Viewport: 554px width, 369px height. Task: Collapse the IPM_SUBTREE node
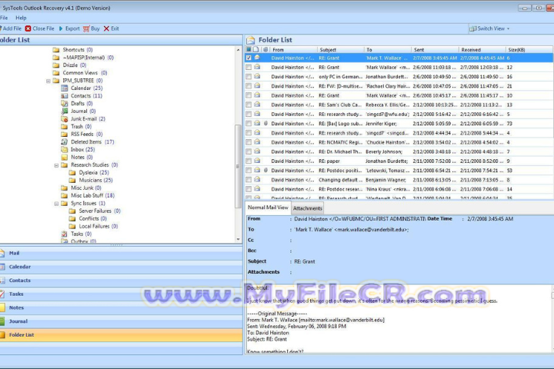click(48, 81)
